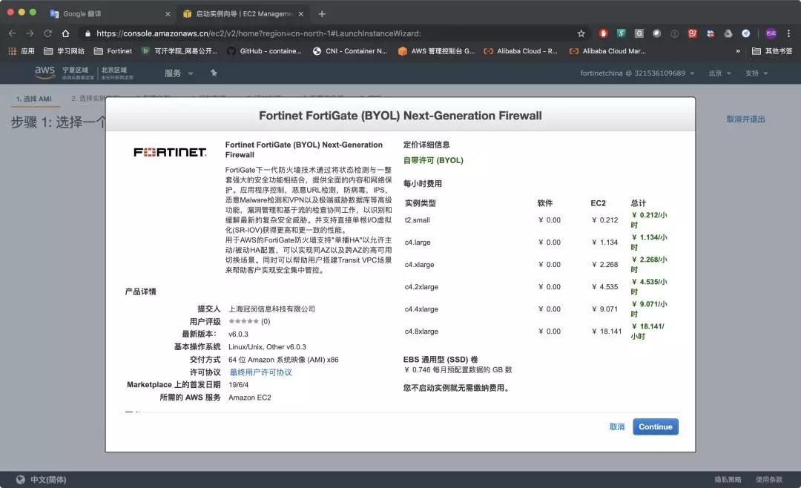Screen dimensions: 801x488
Task: Click the browser address bar URL
Action: coord(259,33)
